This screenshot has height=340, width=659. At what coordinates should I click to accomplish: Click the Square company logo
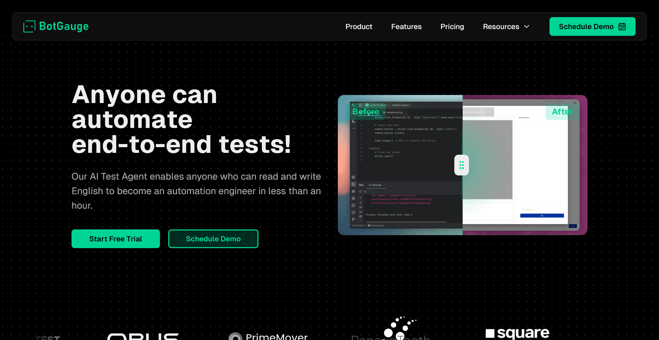[517, 333]
